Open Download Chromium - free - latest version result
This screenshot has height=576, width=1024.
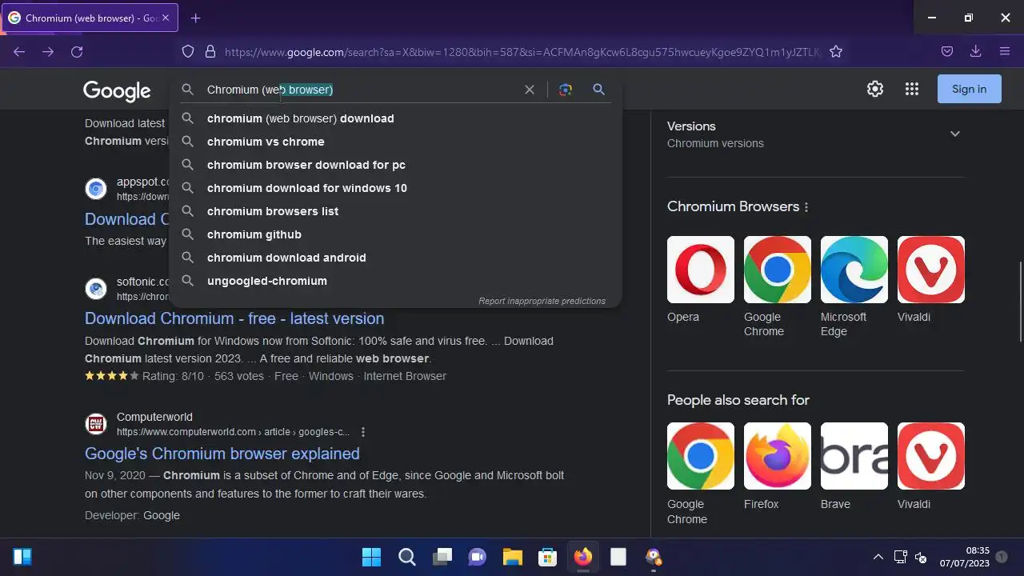[x=234, y=318]
